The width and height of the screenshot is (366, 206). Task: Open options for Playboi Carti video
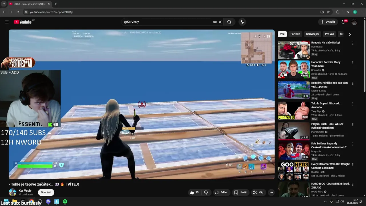click(x=353, y=125)
